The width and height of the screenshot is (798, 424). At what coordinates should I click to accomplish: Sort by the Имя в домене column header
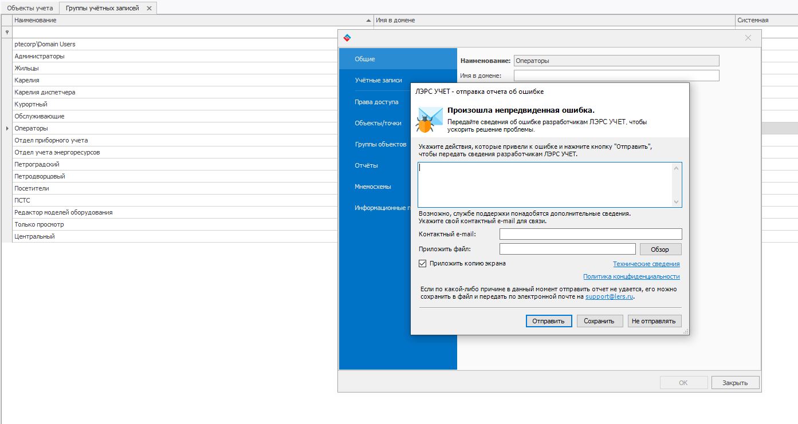(x=554, y=21)
